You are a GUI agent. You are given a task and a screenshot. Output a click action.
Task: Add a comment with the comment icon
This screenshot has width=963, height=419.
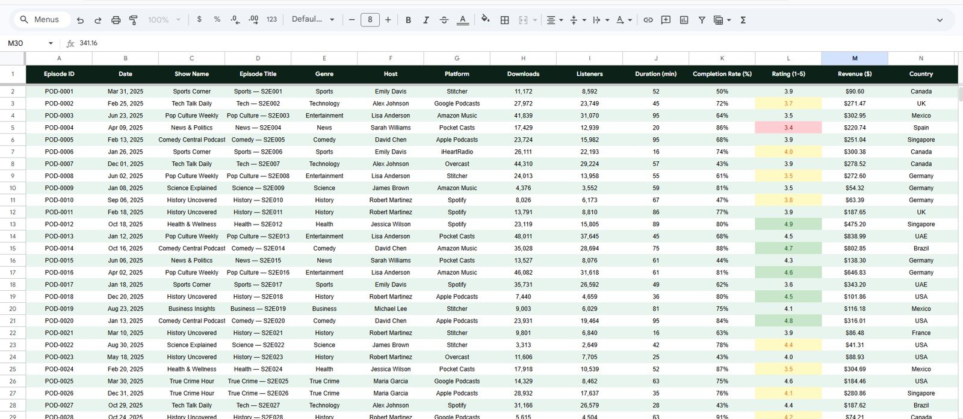point(666,20)
